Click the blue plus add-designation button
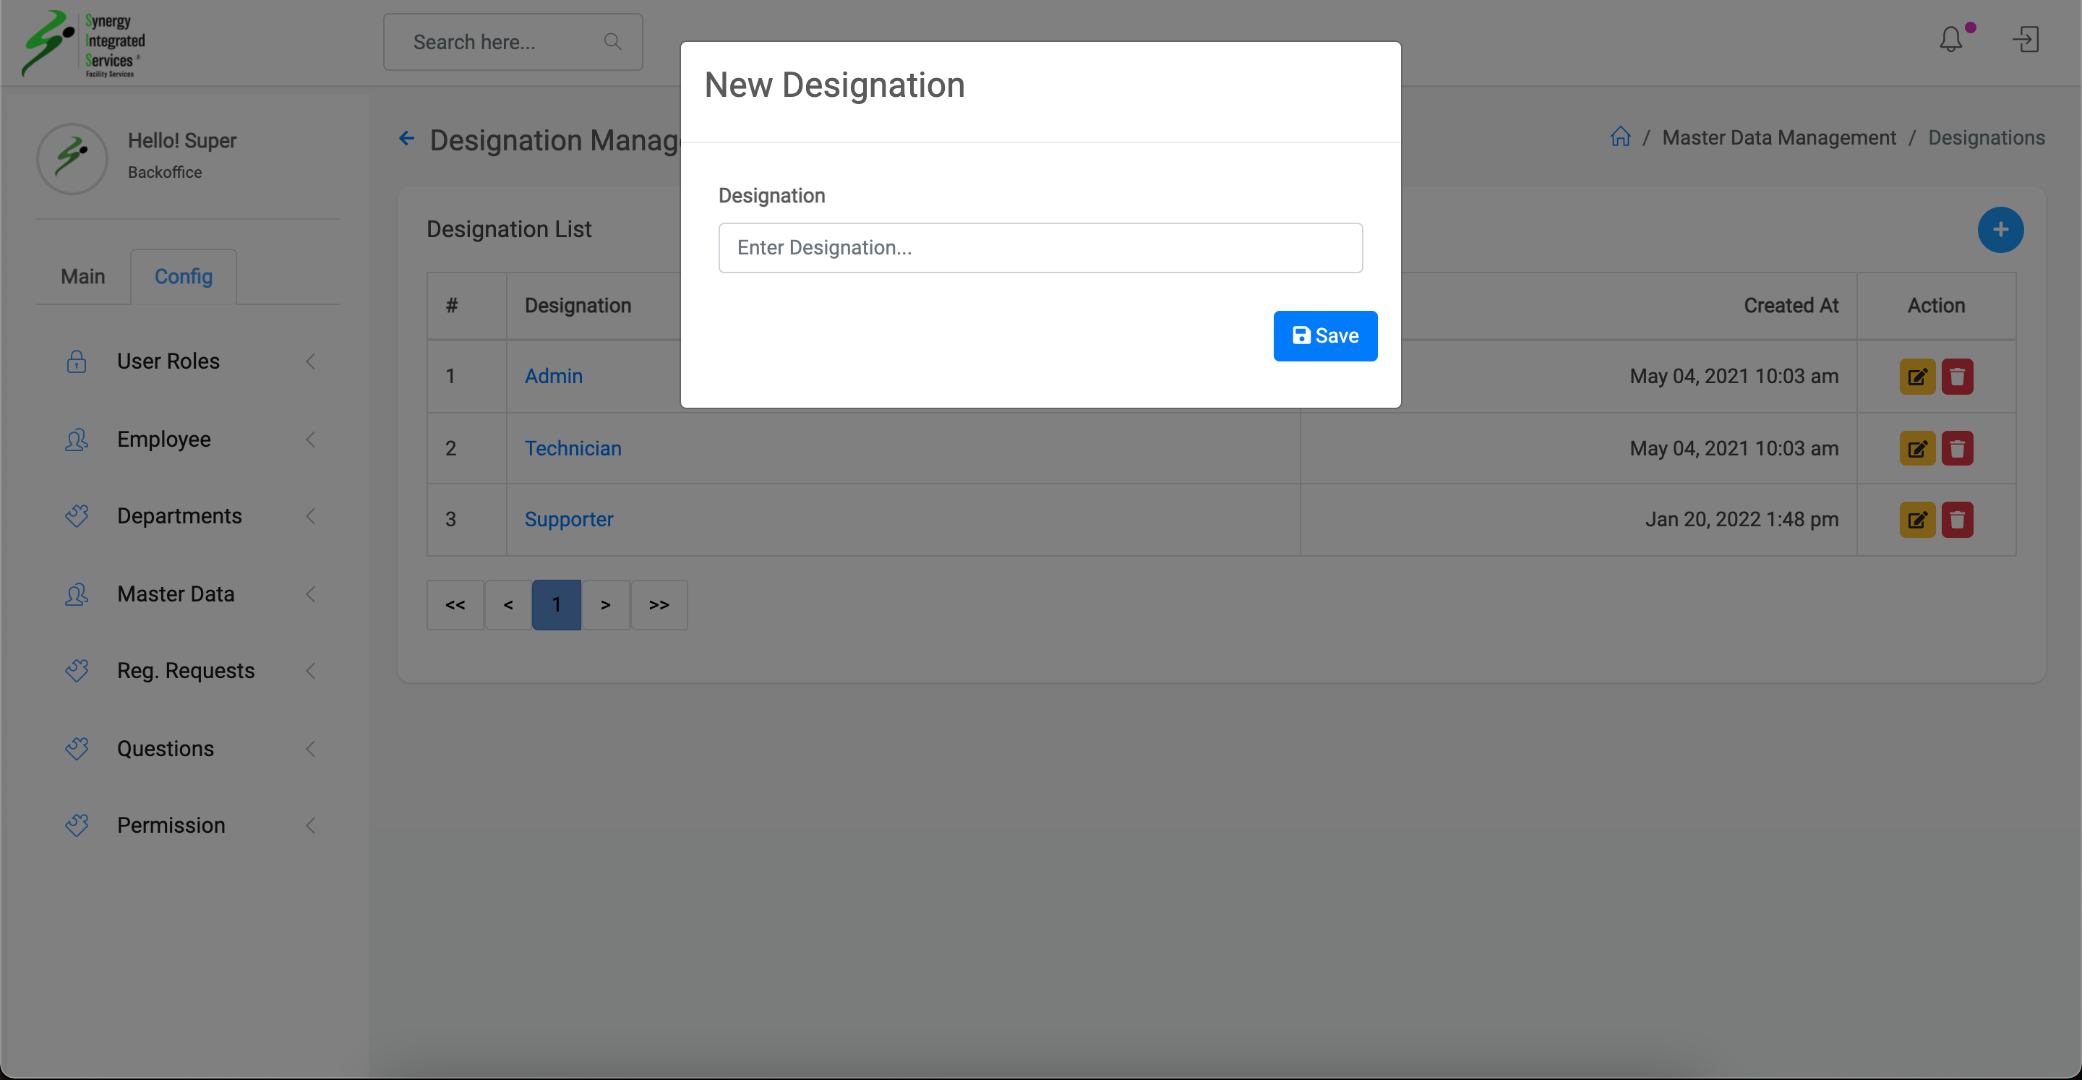Screen dimensions: 2082x1080 click(2000, 231)
